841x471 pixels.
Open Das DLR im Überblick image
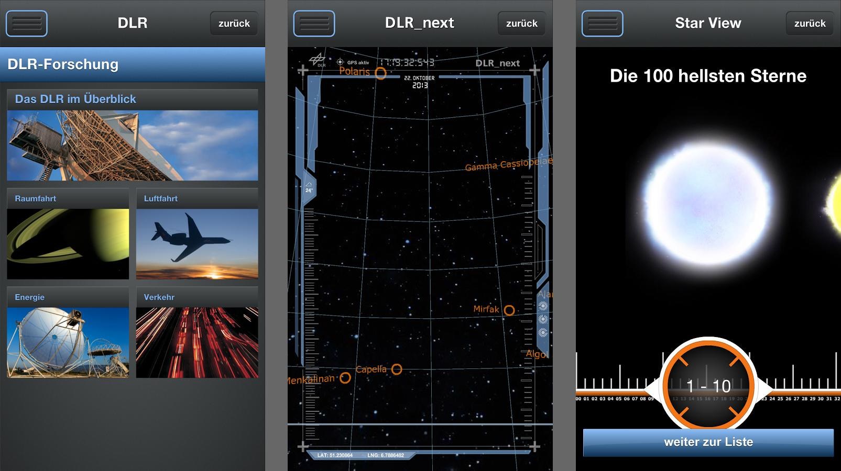pyautogui.click(x=133, y=145)
